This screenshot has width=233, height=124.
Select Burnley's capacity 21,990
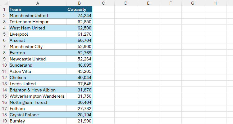pos(79,121)
